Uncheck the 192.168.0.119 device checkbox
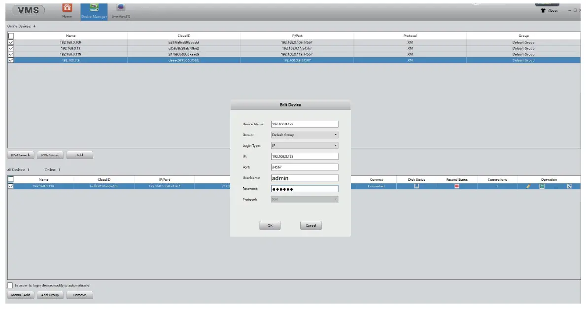The width and height of the screenshot is (586, 309). [11, 54]
